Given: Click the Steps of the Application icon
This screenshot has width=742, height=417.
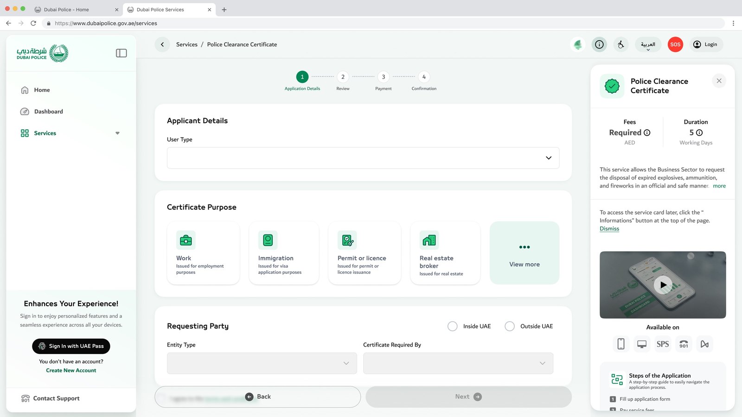Looking at the screenshot, I should (617, 379).
